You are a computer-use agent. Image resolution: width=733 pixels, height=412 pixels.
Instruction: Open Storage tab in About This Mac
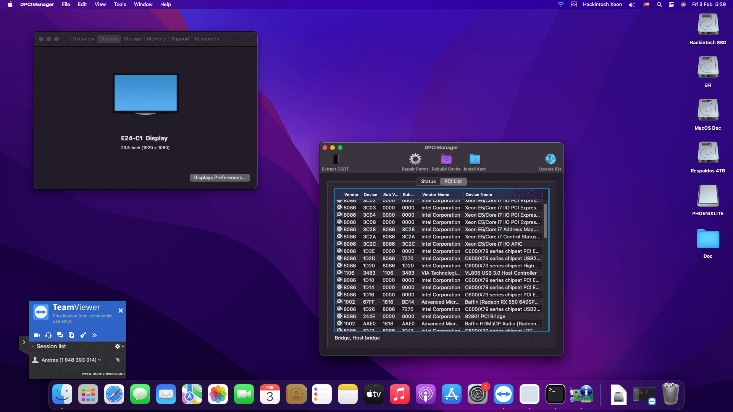133,39
